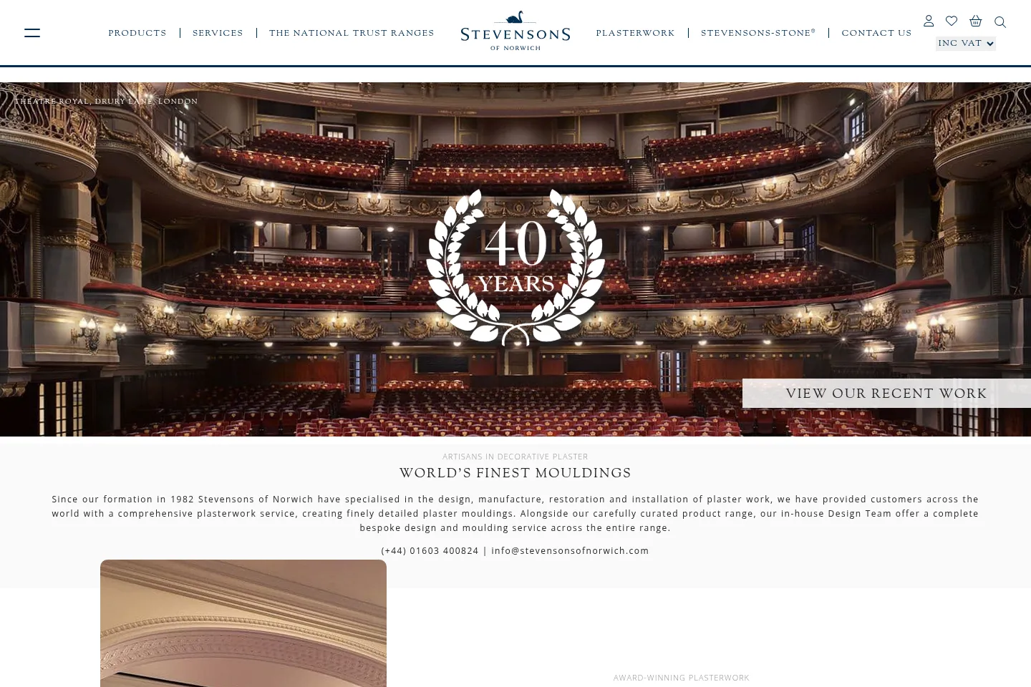The image size is (1031, 687).
Task: Open the Stevensons-Stone menu item
Action: (x=758, y=33)
